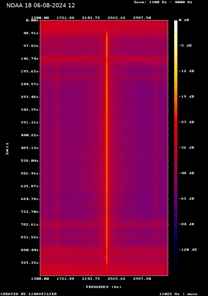The width and height of the screenshot is (208, 296).
Task: Click the bottom 1721.88 frequency tick label
Action: 65,279
